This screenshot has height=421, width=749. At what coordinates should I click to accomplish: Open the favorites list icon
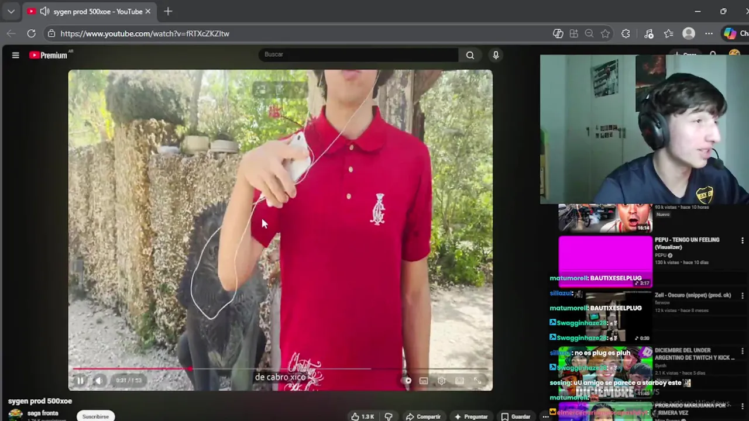669,33
